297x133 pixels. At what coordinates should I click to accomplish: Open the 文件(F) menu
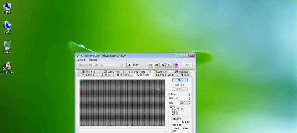coord(81,60)
